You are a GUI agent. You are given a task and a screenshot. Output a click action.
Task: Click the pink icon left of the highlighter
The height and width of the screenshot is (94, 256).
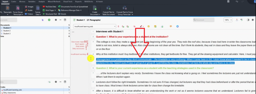134,26
